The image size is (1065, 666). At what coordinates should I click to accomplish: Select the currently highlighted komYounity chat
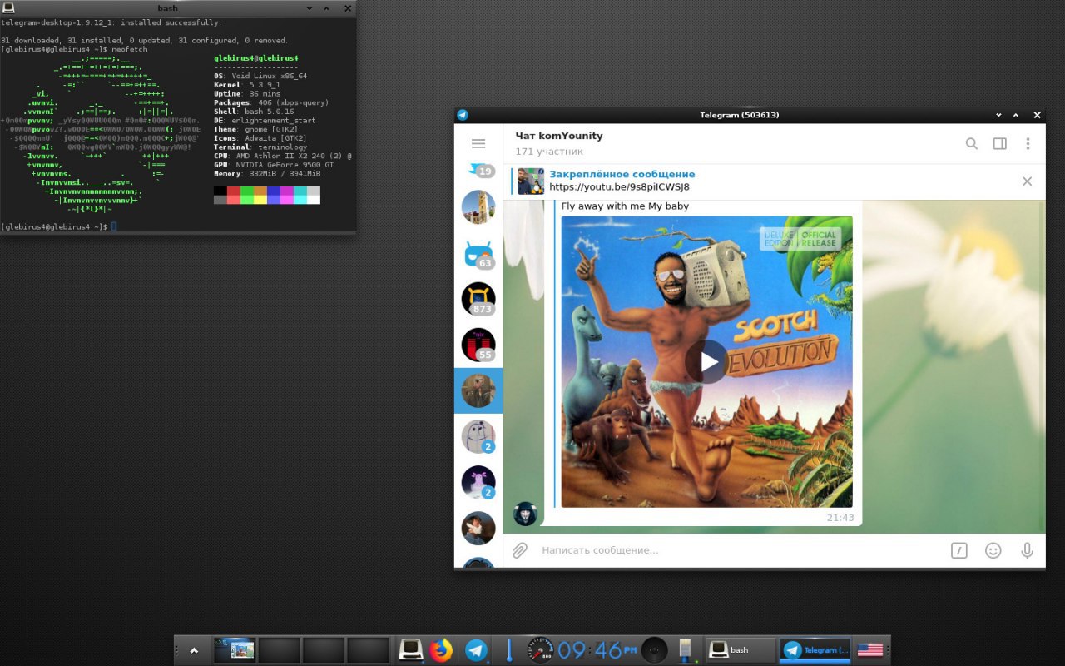pos(478,390)
